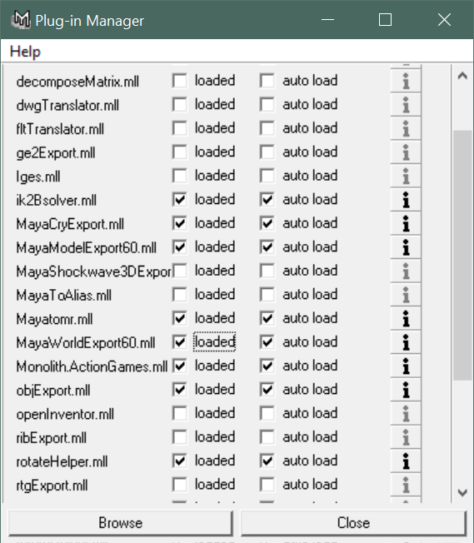View Mayatomr.mll plug-in information
Screen dimensions: 474x543
(x=406, y=319)
